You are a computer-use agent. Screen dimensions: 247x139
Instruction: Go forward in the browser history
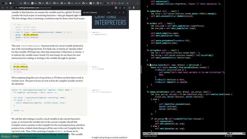pyautogui.click(x=7, y=8)
